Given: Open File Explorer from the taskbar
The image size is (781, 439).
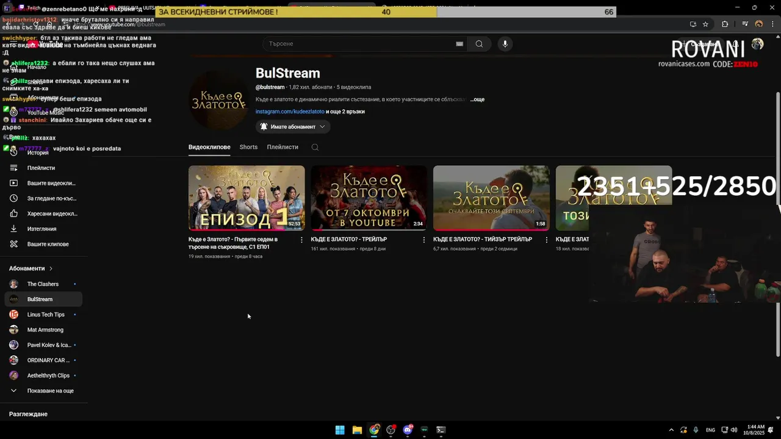Looking at the screenshot, I should click(x=357, y=430).
